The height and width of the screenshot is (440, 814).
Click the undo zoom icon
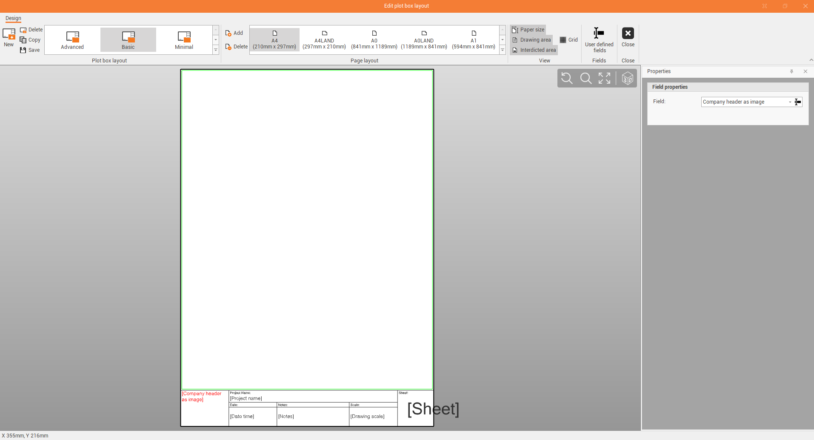pyautogui.click(x=567, y=78)
